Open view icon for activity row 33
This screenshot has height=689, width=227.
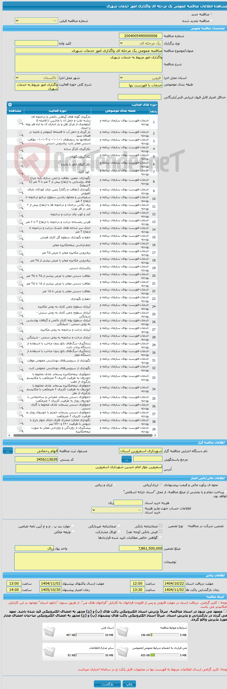coord(20,378)
